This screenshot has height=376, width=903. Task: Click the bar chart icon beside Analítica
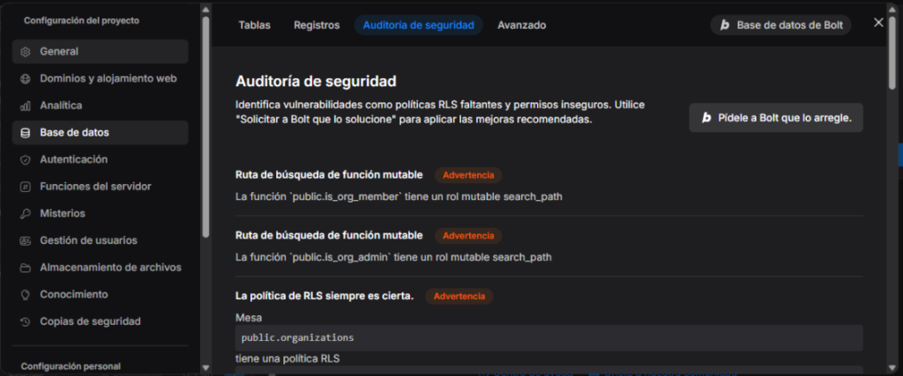[x=25, y=106]
